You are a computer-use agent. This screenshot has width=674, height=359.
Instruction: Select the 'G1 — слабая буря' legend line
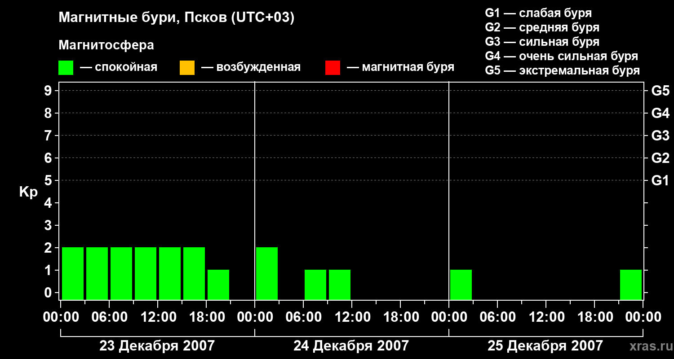pyautogui.click(x=538, y=13)
